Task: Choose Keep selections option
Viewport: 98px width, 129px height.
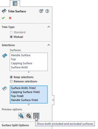Action: coord(22,77)
